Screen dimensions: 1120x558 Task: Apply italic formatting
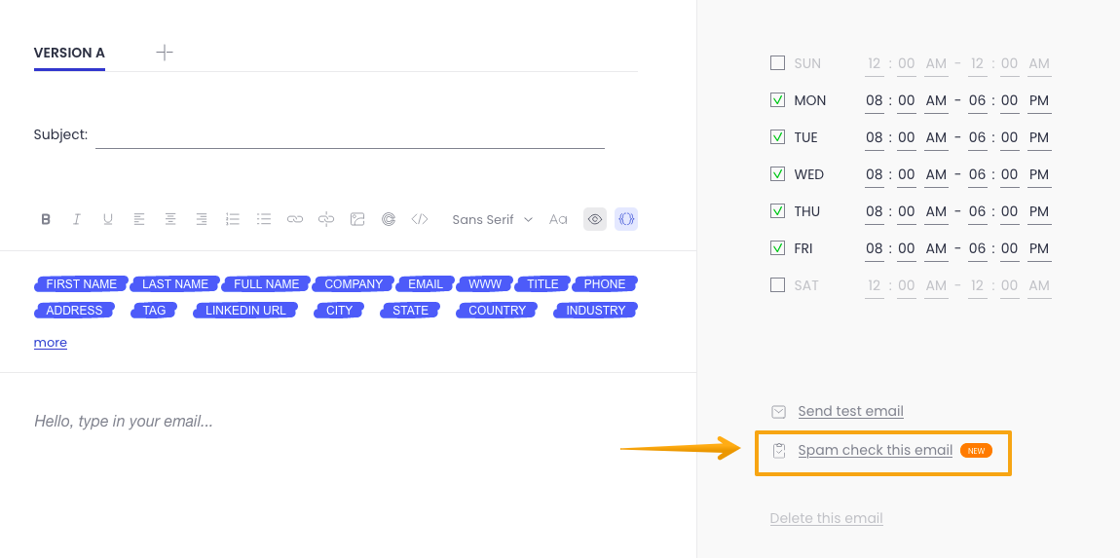point(77,220)
